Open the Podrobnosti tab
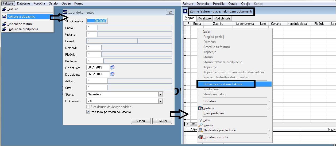This screenshot has height=146, width=336. click(222, 18)
